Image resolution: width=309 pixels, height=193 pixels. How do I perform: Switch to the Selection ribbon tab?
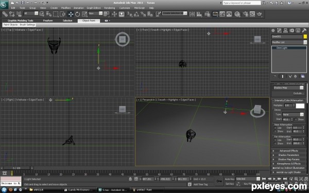67,21
